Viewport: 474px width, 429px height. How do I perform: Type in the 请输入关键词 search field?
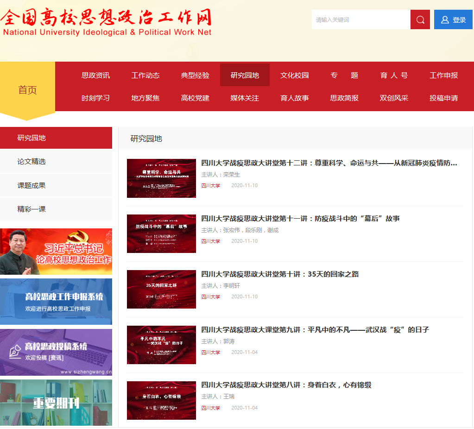pyautogui.click(x=360, y=19)
